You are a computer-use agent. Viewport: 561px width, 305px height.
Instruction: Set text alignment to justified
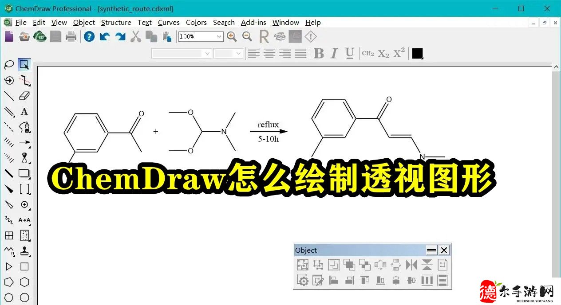(300, 53)
